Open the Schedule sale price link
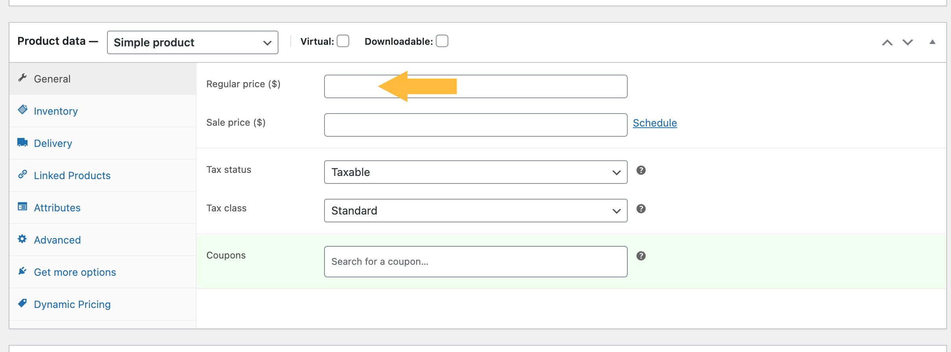This screenshot has height=352, width=951. (x=654, y=123)
